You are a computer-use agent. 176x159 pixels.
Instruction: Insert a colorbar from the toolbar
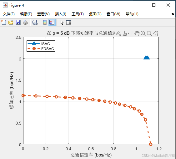click(x=45, y=22)
